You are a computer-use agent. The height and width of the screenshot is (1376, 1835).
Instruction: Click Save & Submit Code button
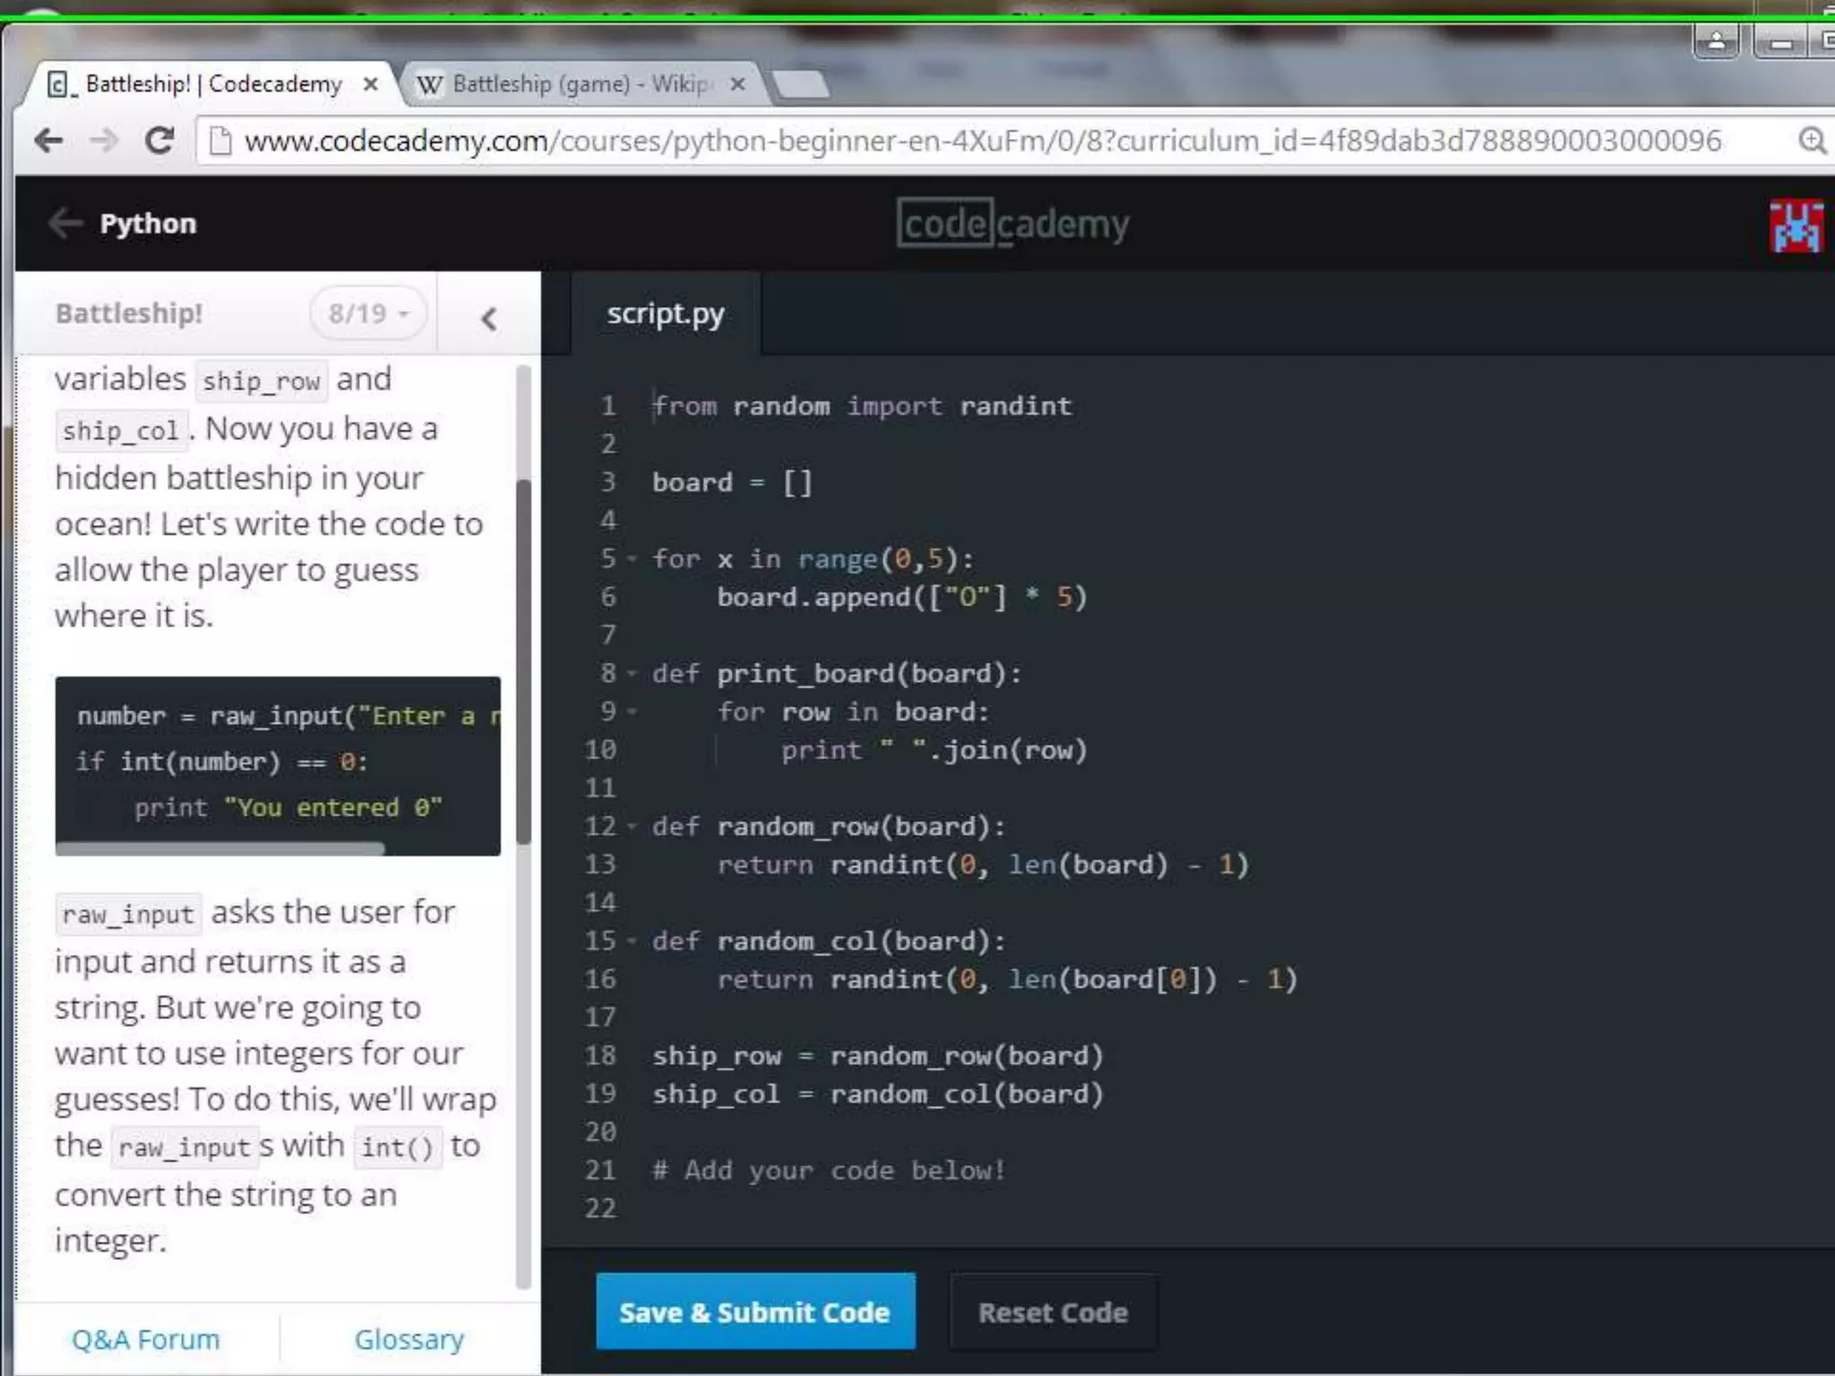754,1311
